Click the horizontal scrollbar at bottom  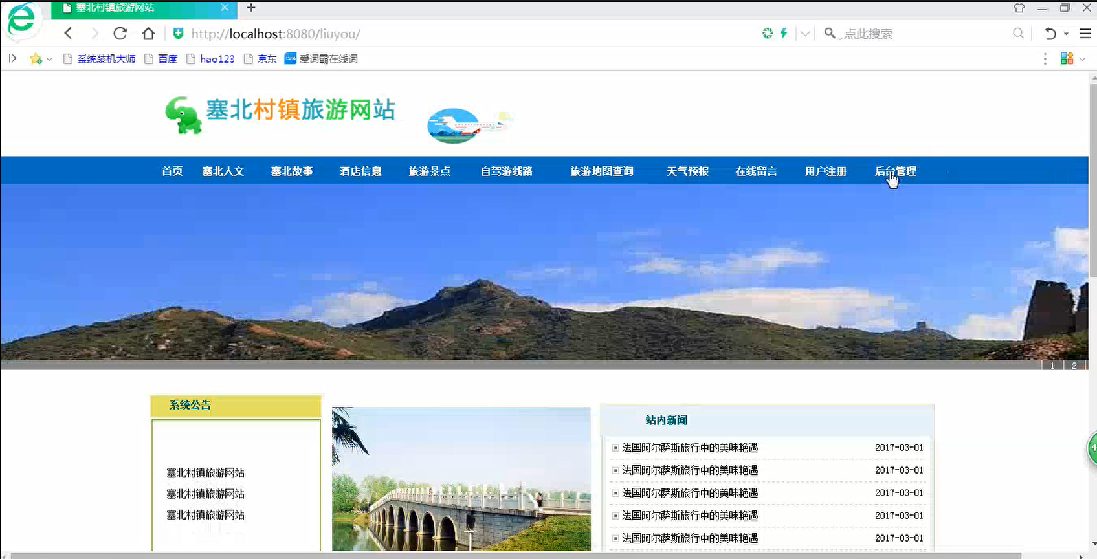pyautogui.click(x=516, y=556)
